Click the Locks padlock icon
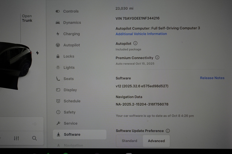The width and height of the screenshot is (232, 154). 58,56
